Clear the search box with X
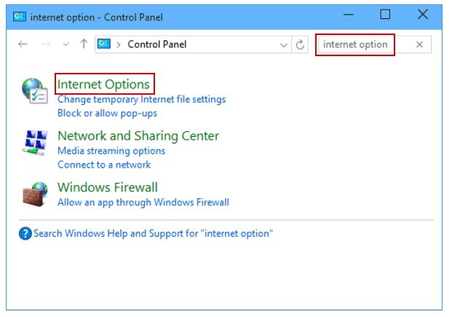The image size is (452, 317). [419, 44]
